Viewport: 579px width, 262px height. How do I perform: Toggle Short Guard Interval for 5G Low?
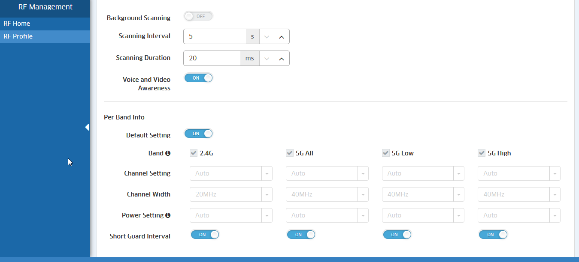(397, 235)
